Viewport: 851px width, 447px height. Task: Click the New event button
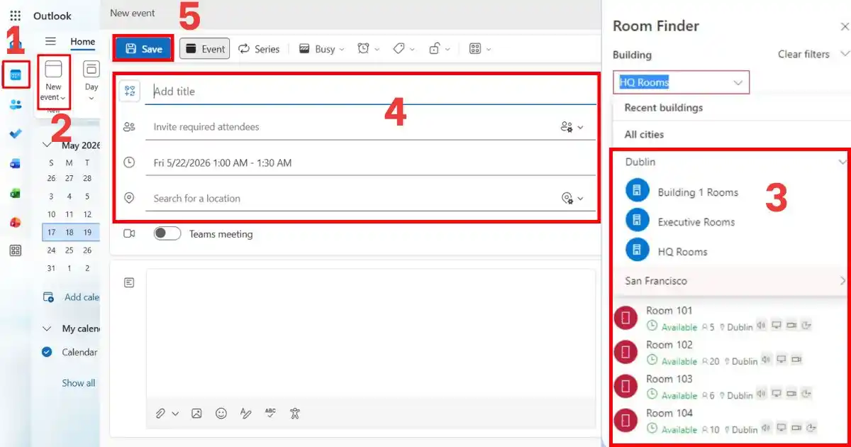[x=53, y=81]
